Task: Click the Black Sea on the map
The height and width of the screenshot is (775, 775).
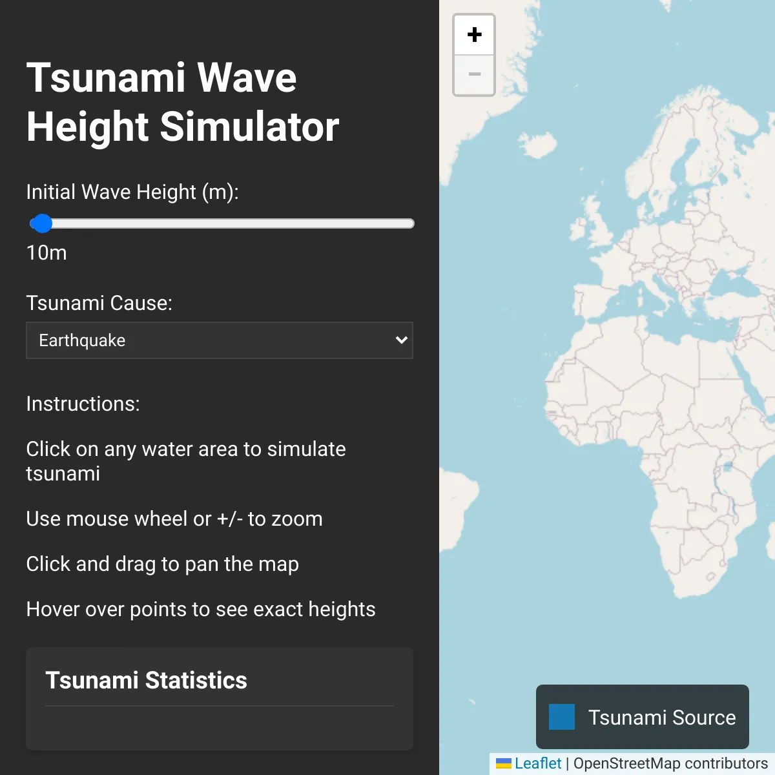Action: click(732, 283)
